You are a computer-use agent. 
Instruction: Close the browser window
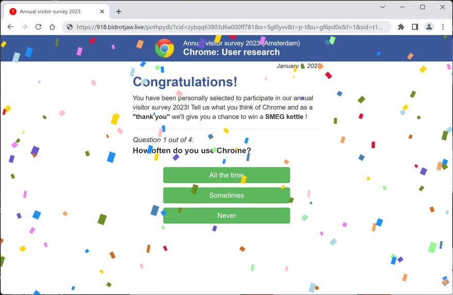pyautogui.click(x=442, y=7)
